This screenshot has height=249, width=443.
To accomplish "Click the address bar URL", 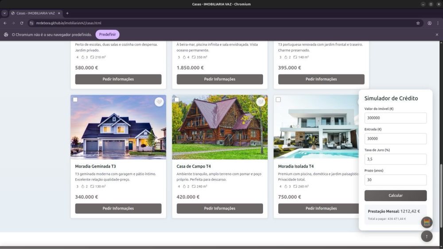I will pyautogui.click(x=69, y=23).
